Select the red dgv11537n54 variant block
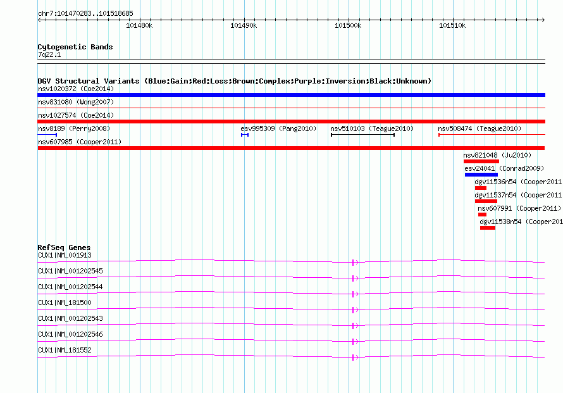563x393 pixels. [x=486, y=201]
